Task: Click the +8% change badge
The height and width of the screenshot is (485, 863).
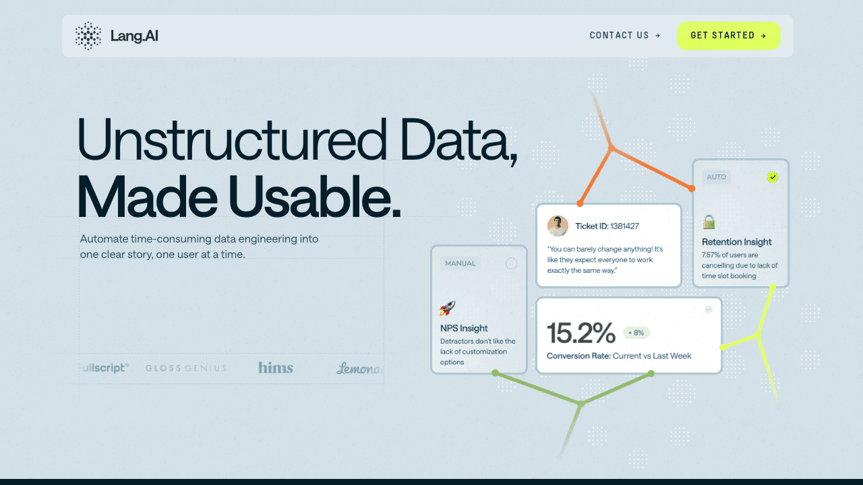Action: 636,333
